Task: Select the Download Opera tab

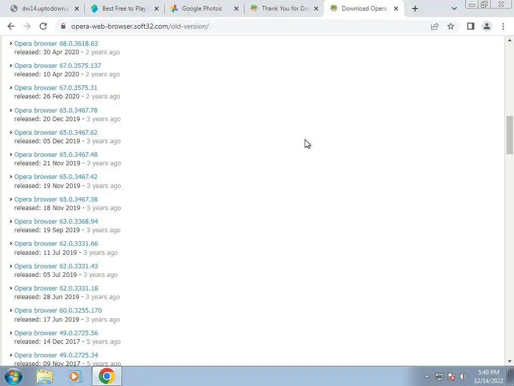Action: pyautogui.click(x=363, y=9)
